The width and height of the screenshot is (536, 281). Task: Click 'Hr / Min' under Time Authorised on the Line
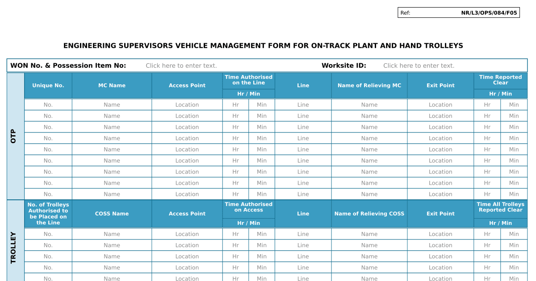[249, 94]
